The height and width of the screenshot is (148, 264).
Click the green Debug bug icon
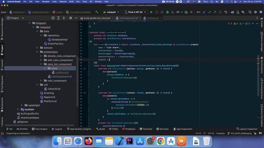167,12
